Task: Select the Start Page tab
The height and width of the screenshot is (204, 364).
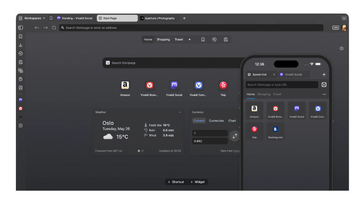Action: click(x=117, y=18)
